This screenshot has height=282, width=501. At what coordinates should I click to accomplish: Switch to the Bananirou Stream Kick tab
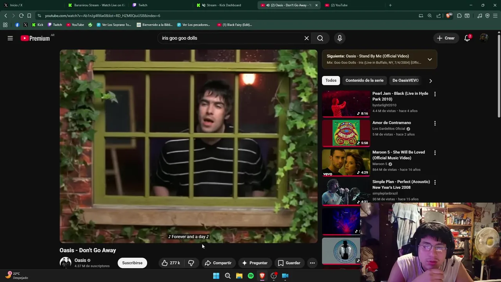pos(97,5)
